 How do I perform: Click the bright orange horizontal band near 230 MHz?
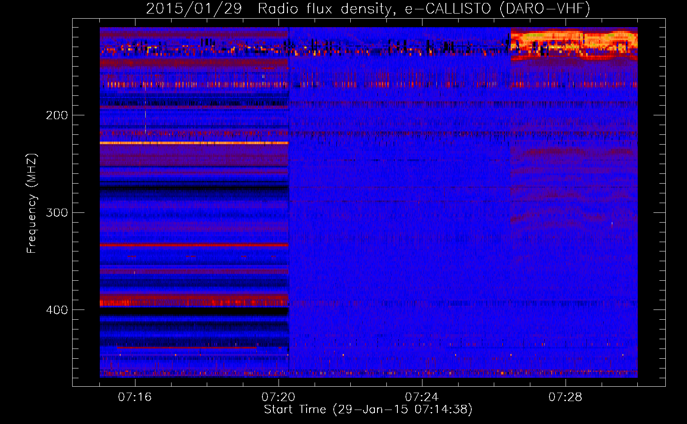click(x=194, y=143)
